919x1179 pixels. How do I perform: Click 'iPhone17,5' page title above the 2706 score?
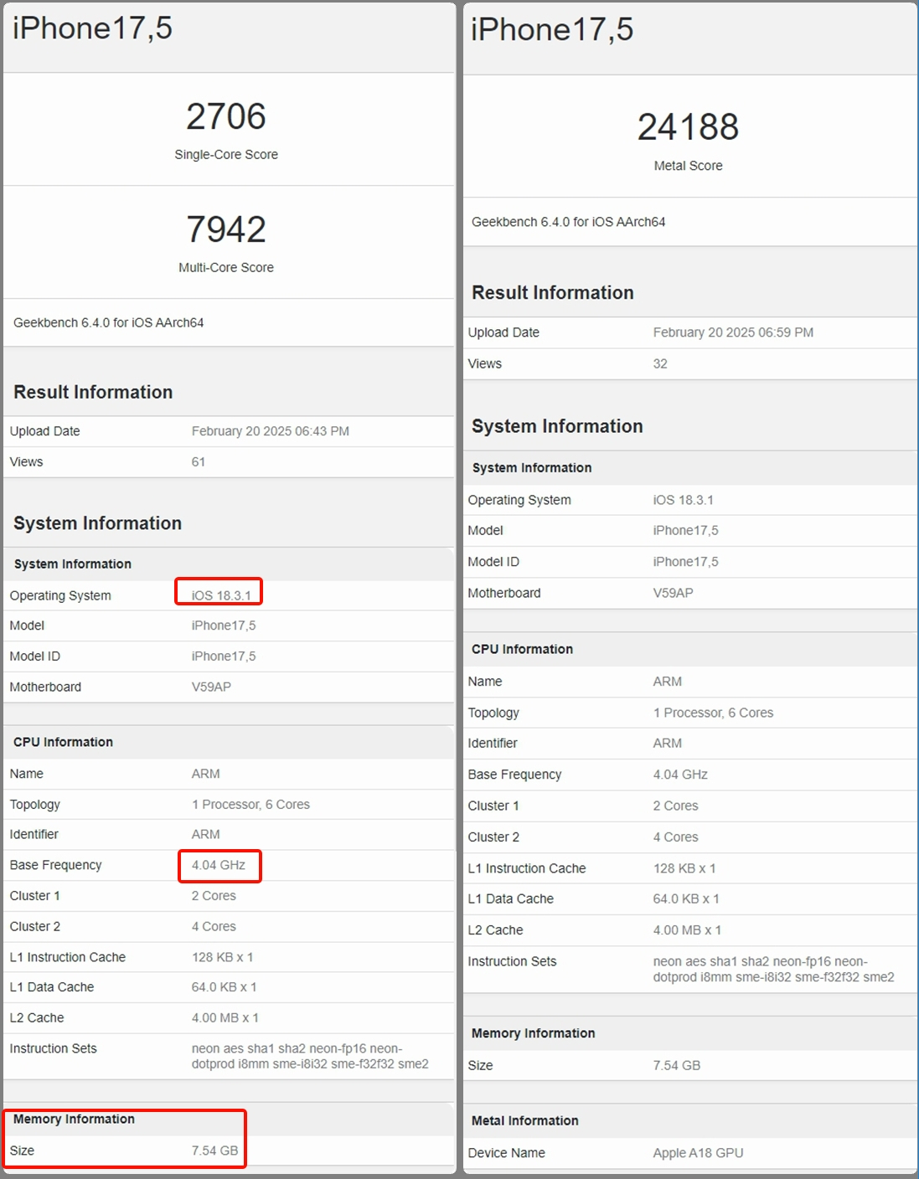[92, 28]
